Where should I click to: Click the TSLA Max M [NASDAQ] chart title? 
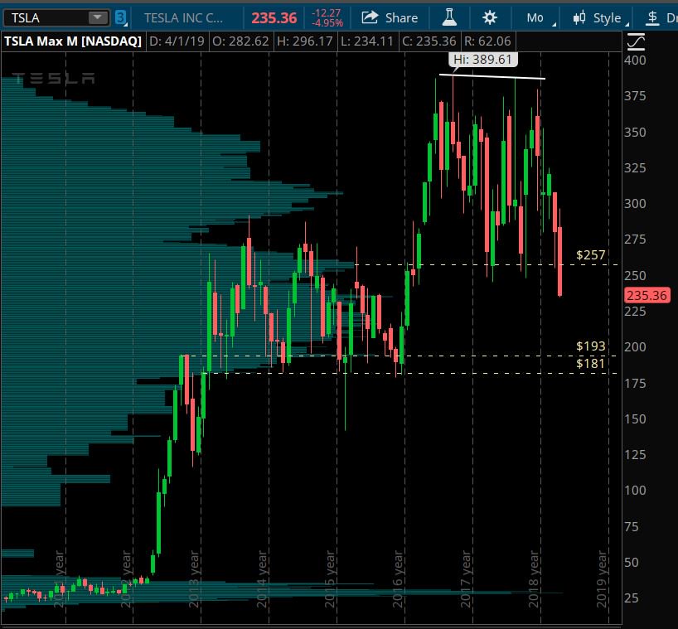tap(73, 41)
